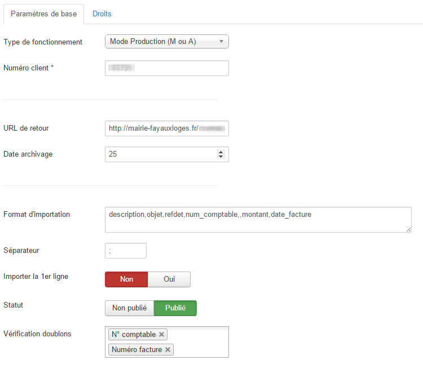Focus the Séparateur text field
Viewport: 423px width, 369px height.
tap(126, 251)
